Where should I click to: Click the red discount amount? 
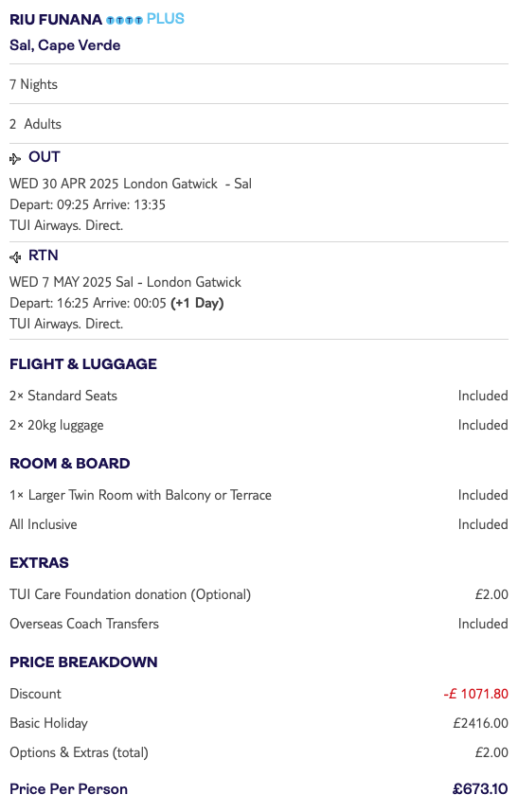(x=476, y=694)
